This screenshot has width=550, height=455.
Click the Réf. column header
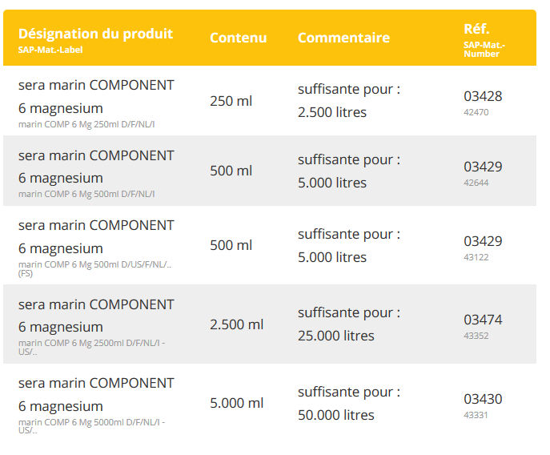click(476, 29)
